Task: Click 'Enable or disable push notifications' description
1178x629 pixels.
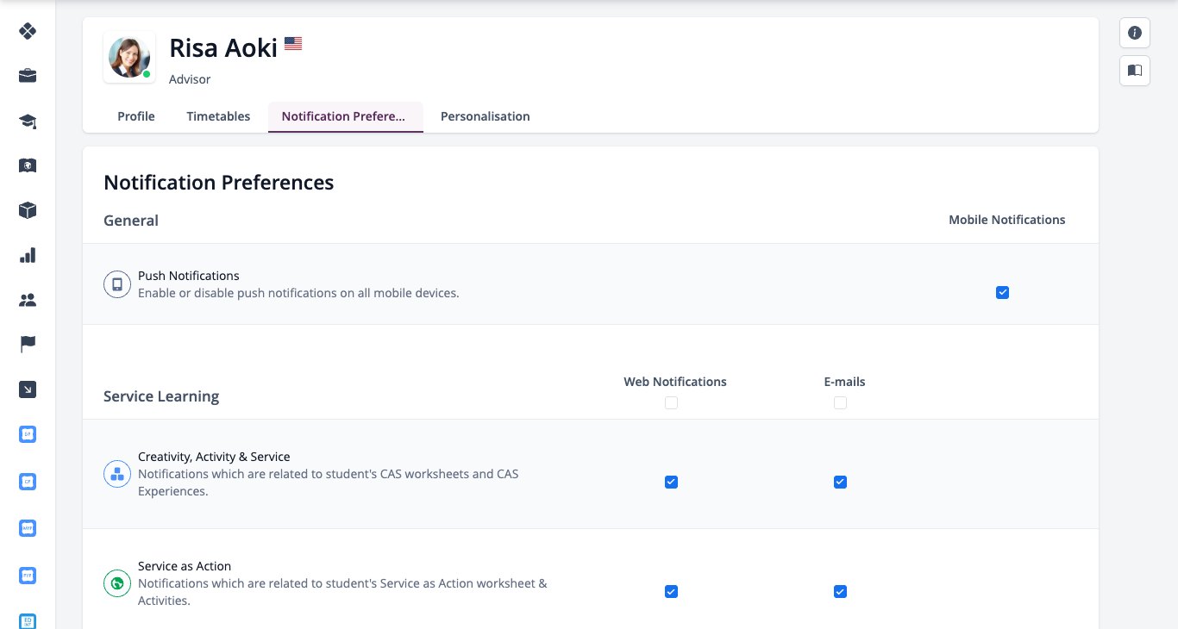Action: tap(298, 293)
